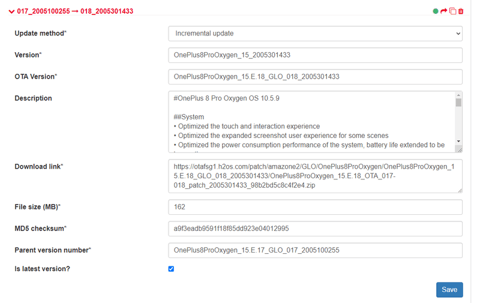Delete this update entry via trash icon
Image resolution: width=480 pixels, height=303 pixels.
coord(461,11)
